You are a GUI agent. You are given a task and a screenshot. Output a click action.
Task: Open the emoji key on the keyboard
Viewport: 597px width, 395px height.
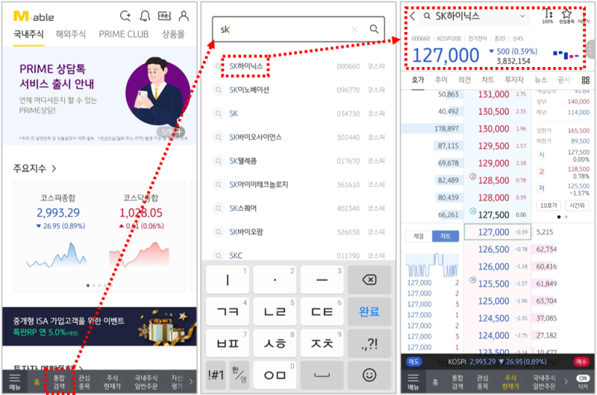(369, 375)
